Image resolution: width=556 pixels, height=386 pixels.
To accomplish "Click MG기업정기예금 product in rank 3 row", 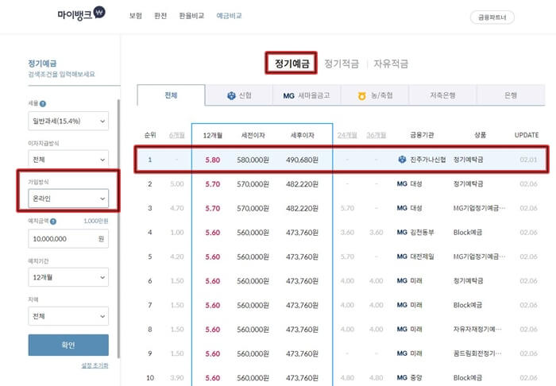I will 480,208.
